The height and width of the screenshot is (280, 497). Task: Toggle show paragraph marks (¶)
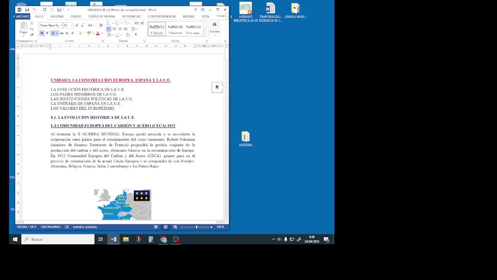(x=136, y=35)
